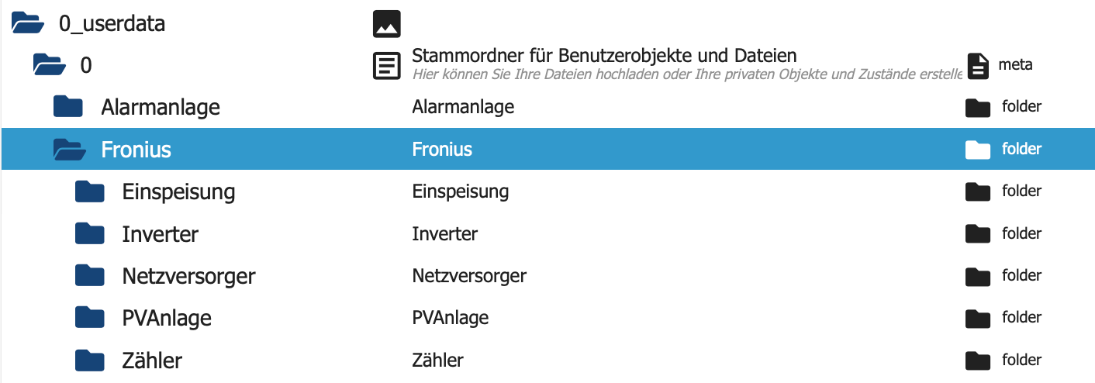Collapse the open folder named 0
Screen dimensions: 1095x383
coord(48,65)
